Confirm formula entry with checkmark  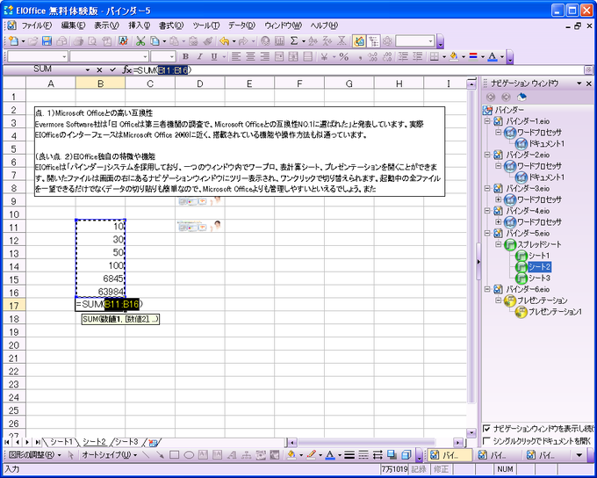click(112, 69)
